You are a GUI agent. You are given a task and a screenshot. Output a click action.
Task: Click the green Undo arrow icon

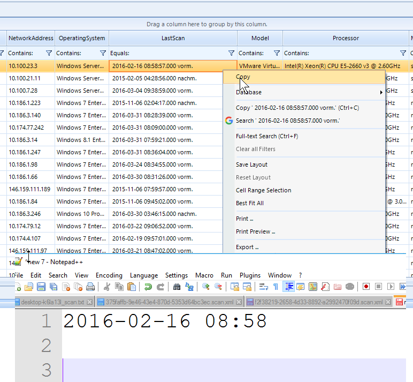148,287
